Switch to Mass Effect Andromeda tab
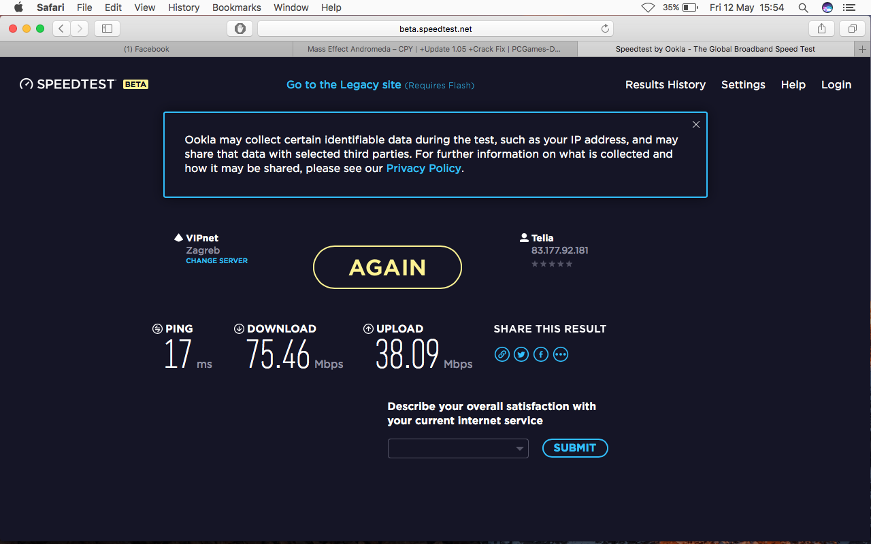 pyautogui.click(x=434, y=49)
